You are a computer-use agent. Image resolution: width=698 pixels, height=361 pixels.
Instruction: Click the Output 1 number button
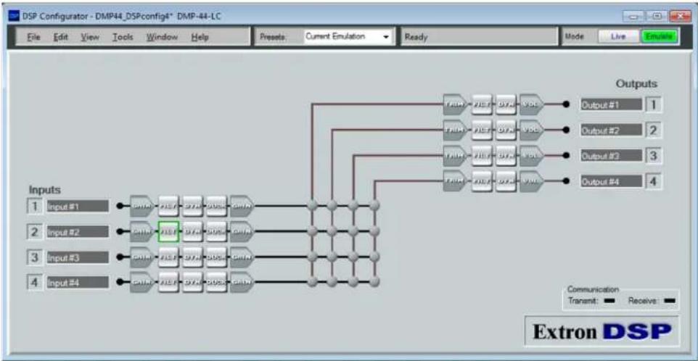654,105
